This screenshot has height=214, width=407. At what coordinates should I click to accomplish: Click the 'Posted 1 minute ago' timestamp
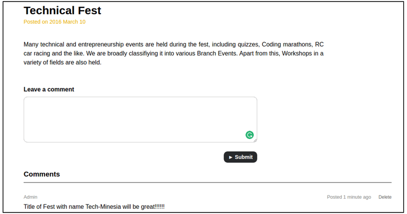click(349, 197)
